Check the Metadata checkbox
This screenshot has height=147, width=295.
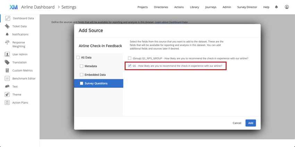[x=82, y=66]
